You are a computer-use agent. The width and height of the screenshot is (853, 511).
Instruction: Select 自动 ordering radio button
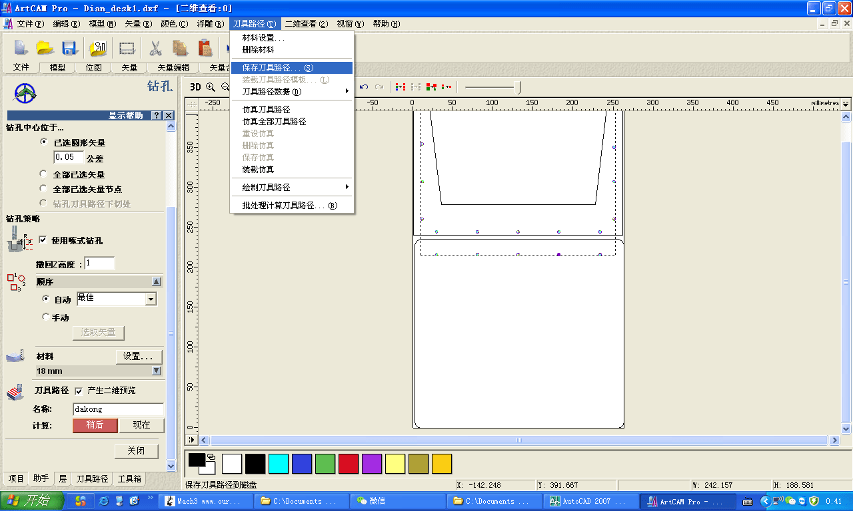[x=46, y=299]
